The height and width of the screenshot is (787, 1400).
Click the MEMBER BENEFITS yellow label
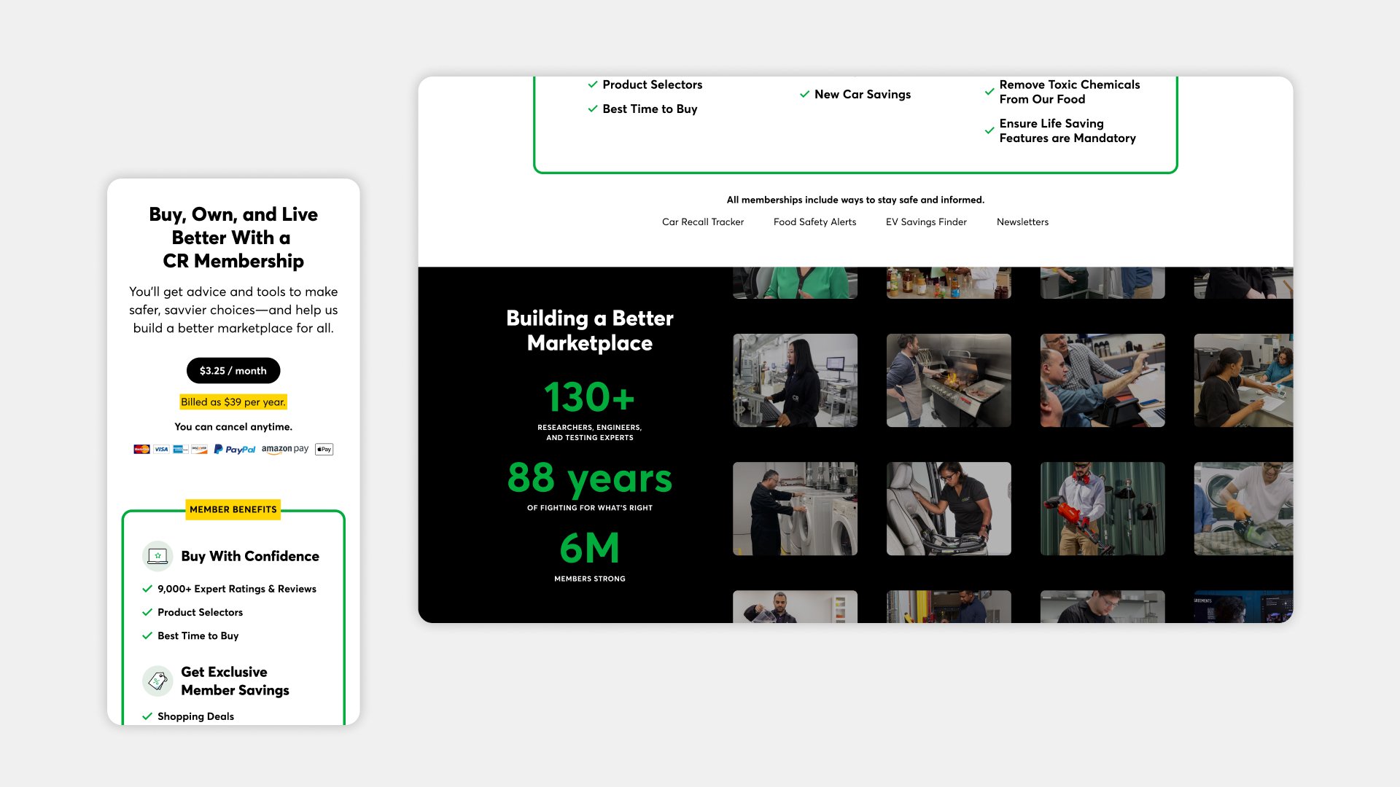[233, 509]
